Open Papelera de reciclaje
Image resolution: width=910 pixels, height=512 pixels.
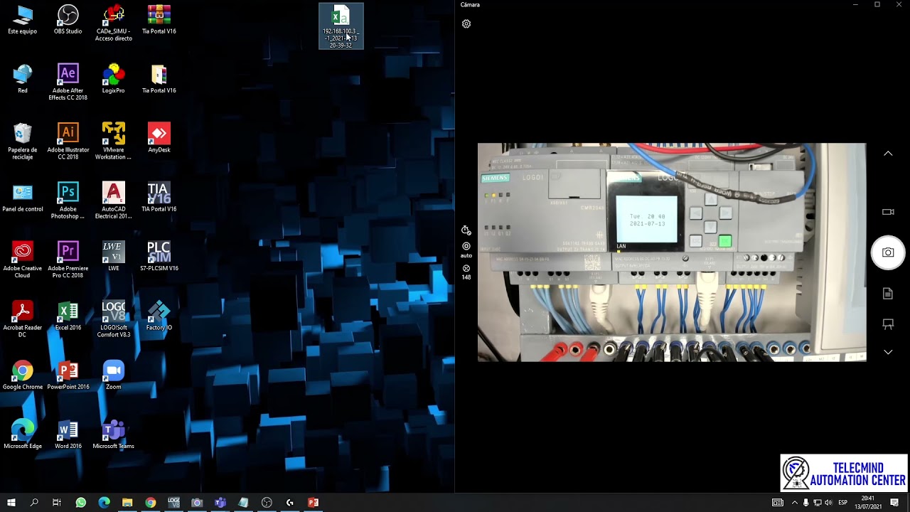(23, 142)
